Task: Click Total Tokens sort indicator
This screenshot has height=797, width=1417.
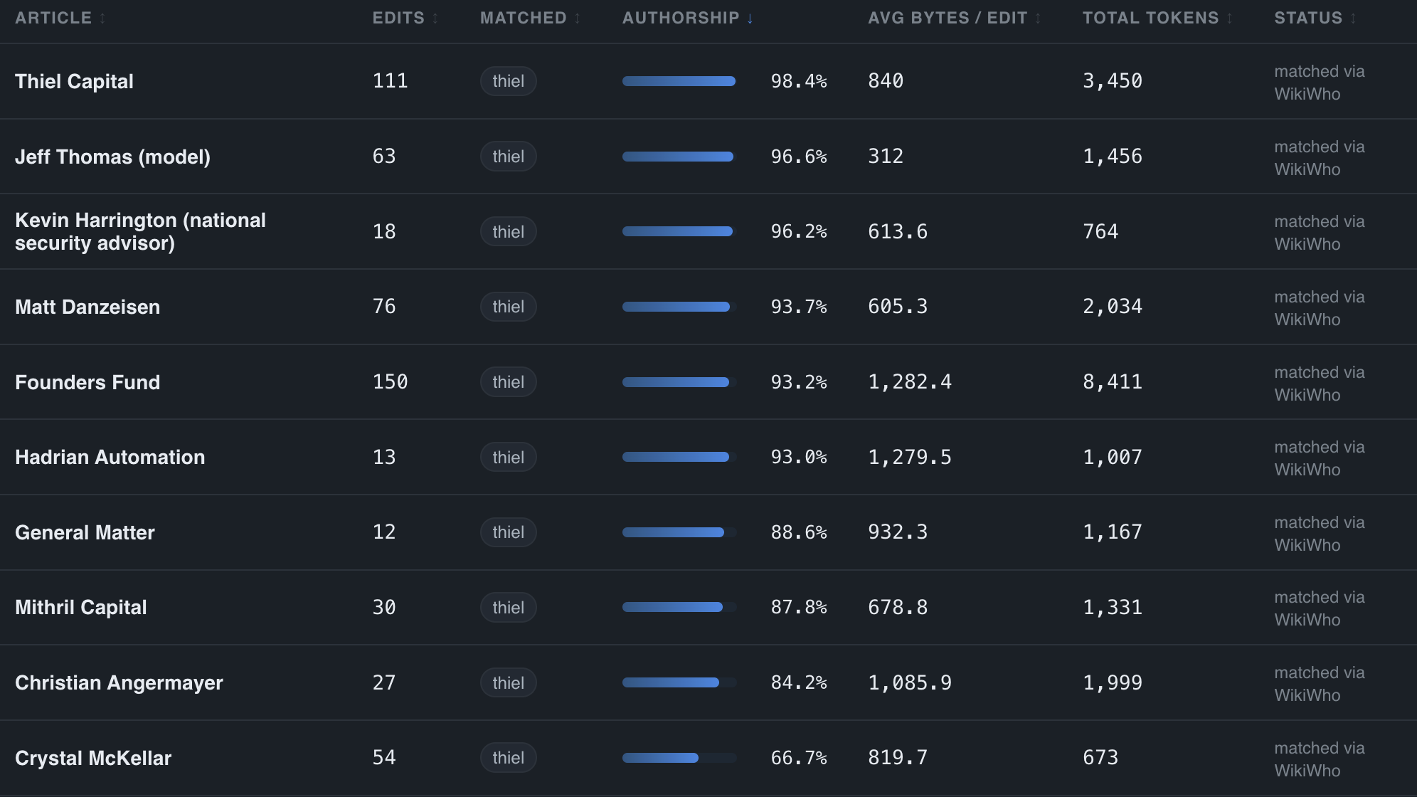Action: click(x=1230, y=19)
